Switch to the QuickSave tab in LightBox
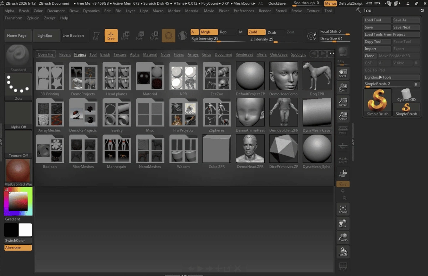428x276 pixels. point(279,54)
